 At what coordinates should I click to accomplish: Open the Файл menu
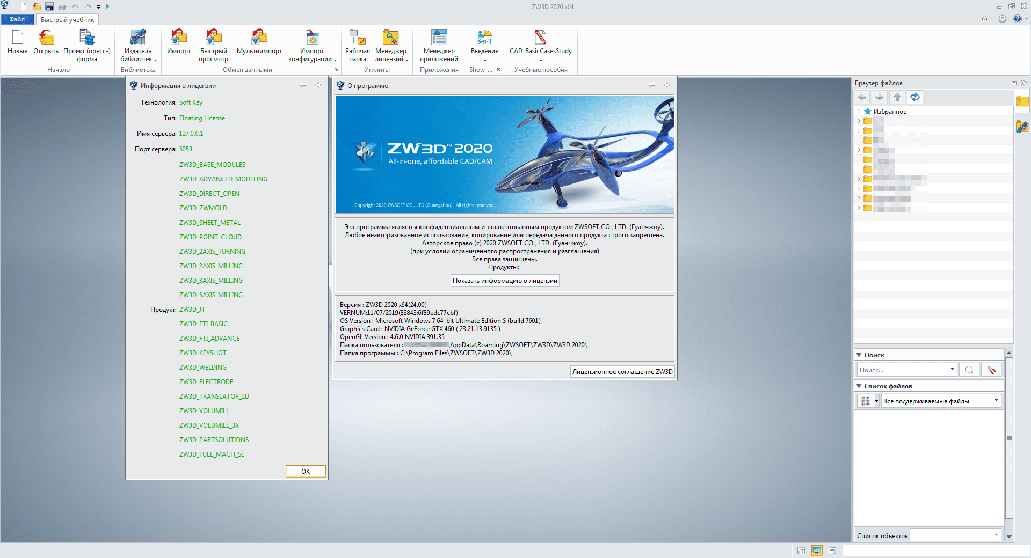pos(17,19)
